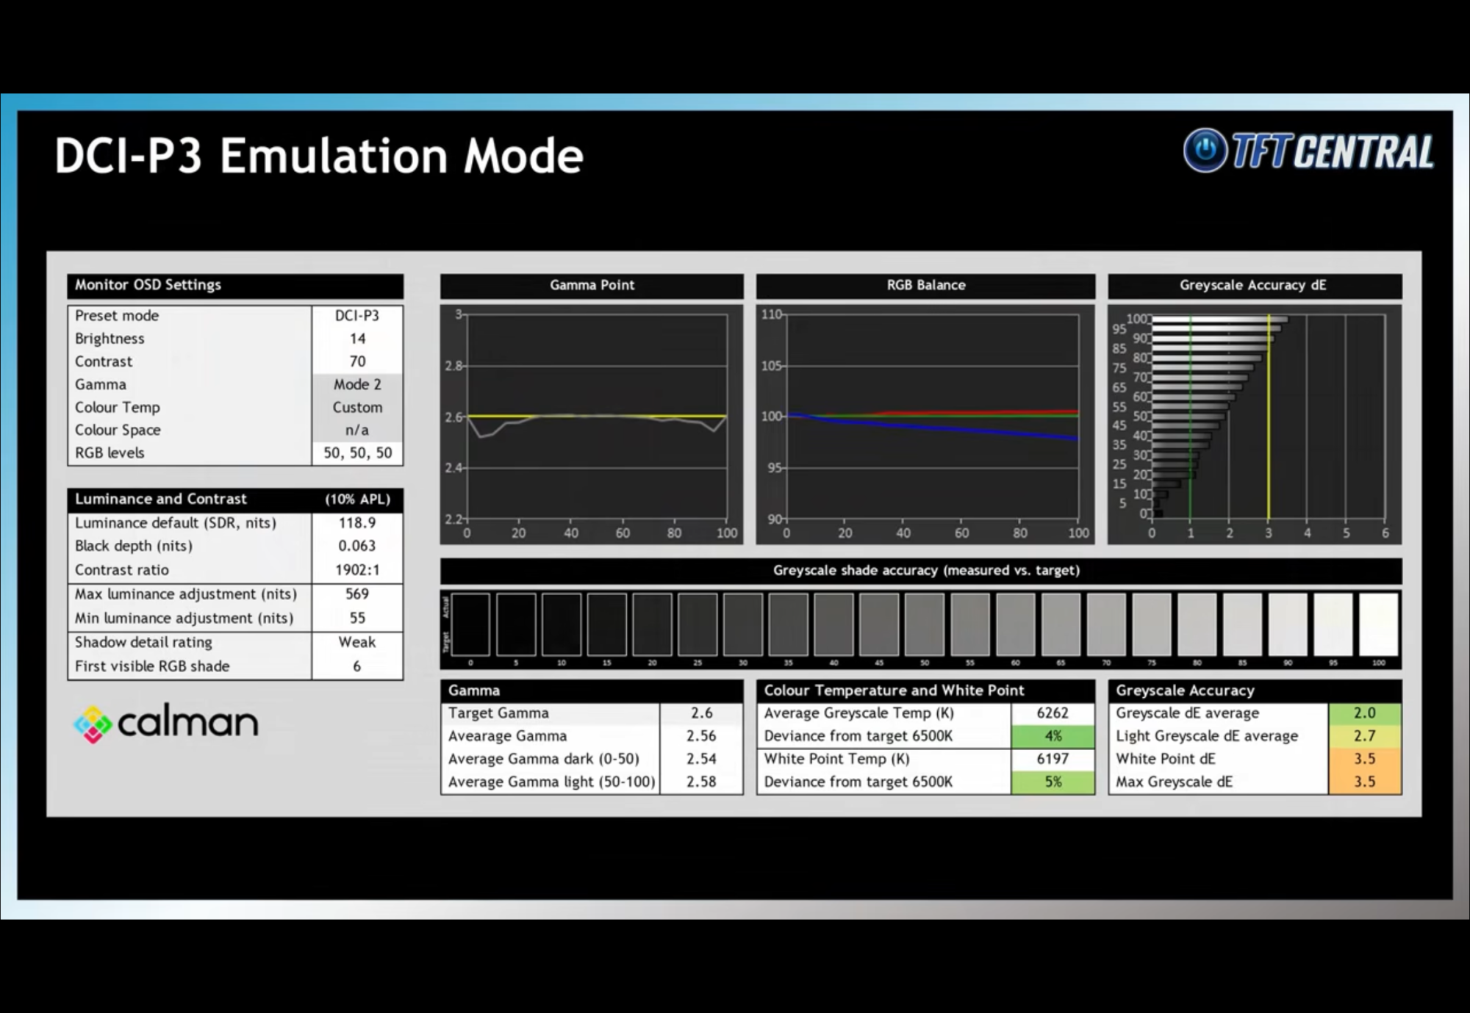Image resolution: width=1470 pixels, height=1013 pixels.
Task: Click the TFT Central power logo icon
Action: [1205, 150]
